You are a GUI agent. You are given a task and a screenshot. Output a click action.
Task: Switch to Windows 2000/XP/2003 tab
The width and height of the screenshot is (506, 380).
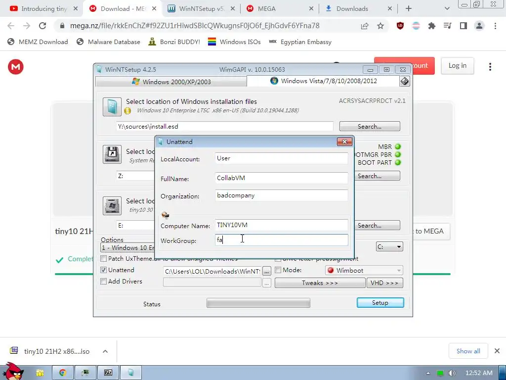[x=171, y=82]
